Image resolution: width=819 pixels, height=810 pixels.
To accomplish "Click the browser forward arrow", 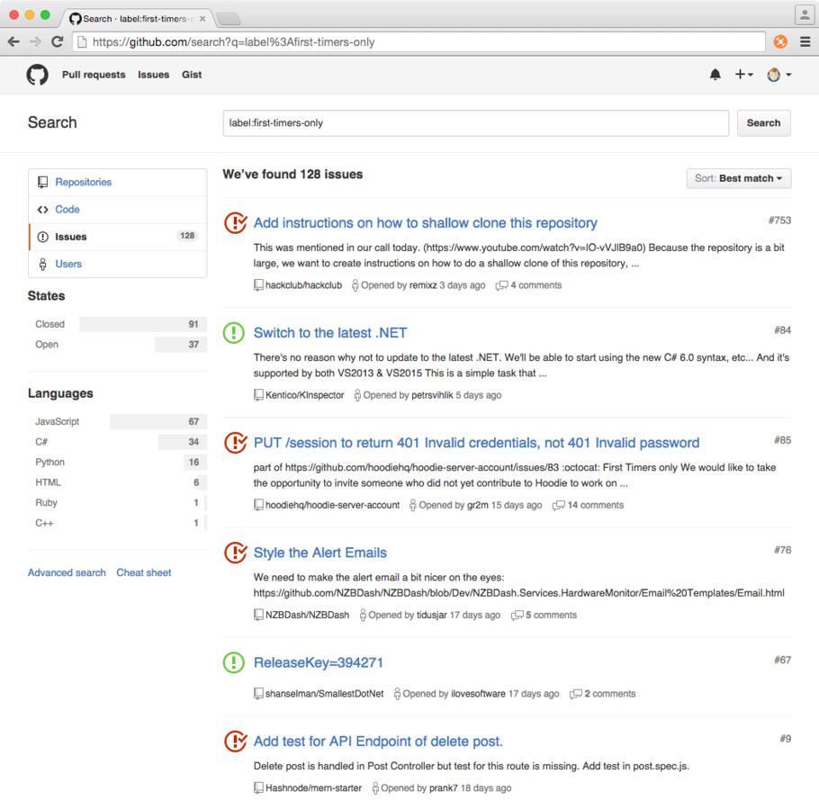I will (35, 41).
